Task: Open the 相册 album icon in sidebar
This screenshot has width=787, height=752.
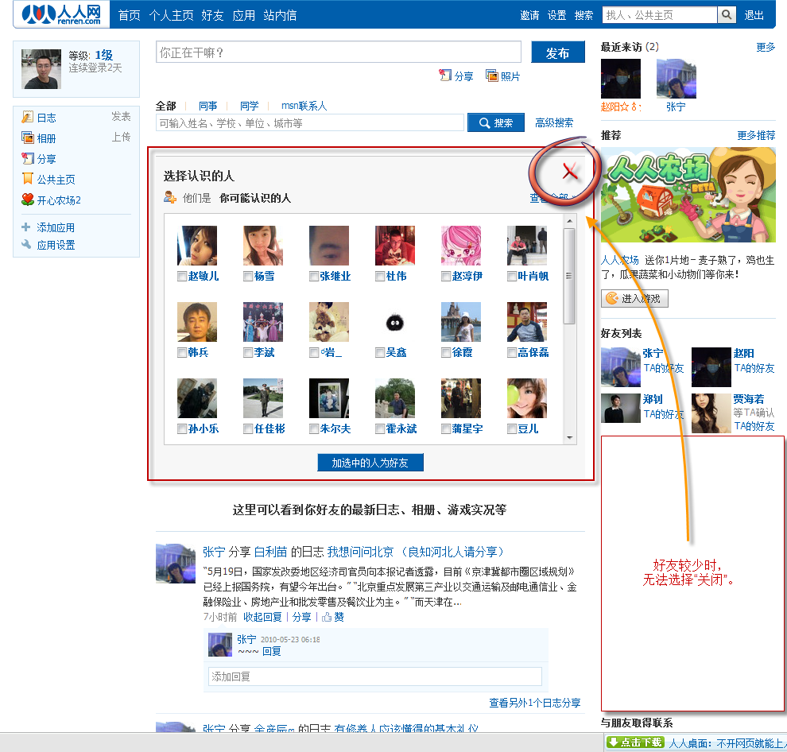Action: pyautogui.click(x=28, y=138)
